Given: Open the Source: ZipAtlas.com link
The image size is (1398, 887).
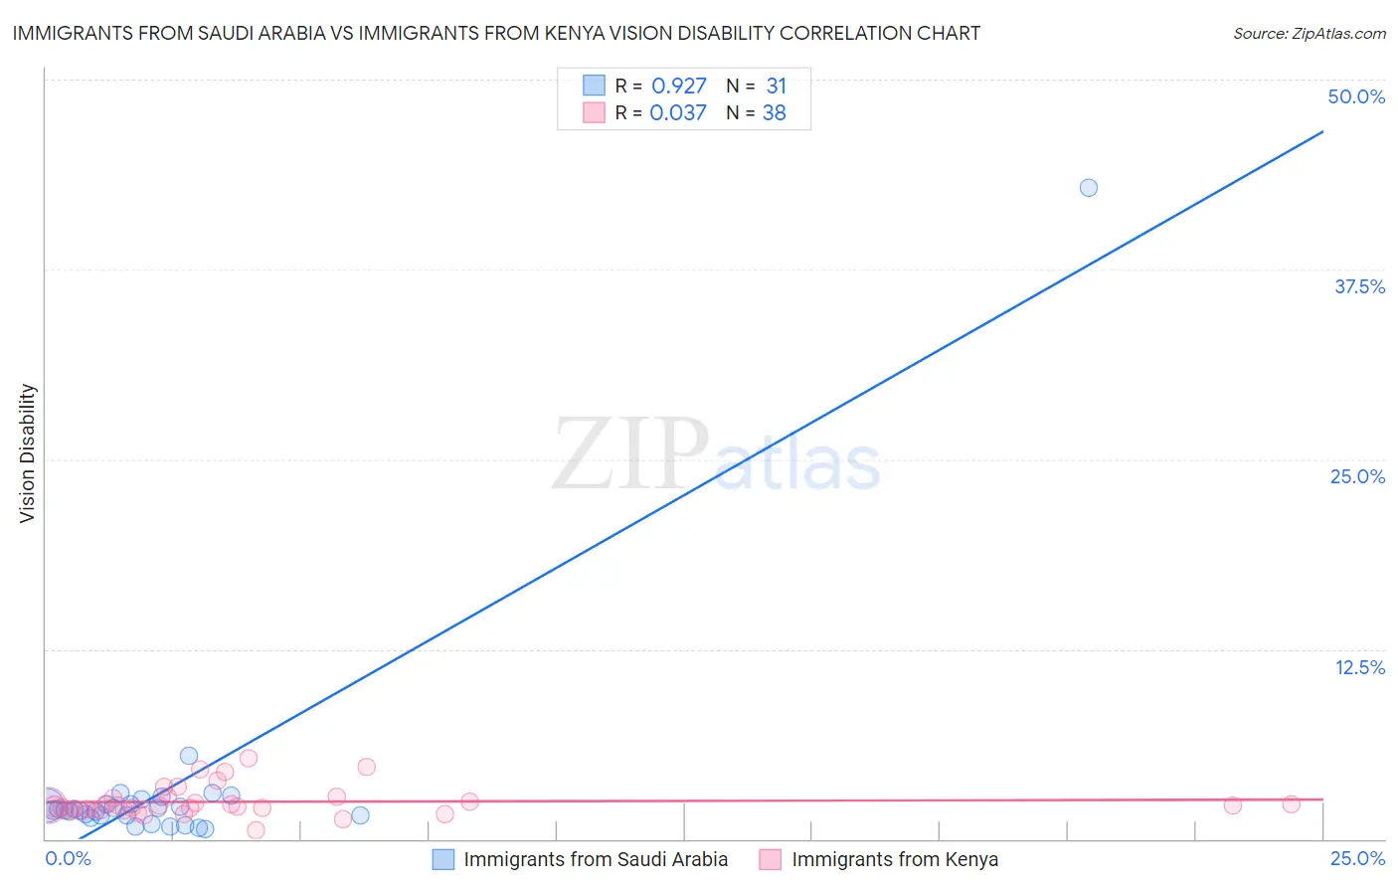Looking at the screenshot, I should 1310,33.
